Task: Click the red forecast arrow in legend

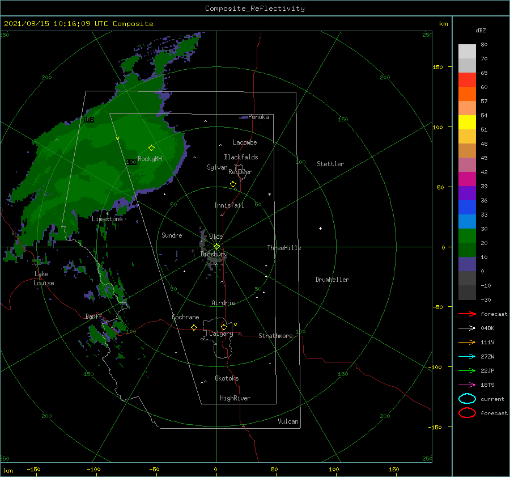Action: click(x=467, y=314)
